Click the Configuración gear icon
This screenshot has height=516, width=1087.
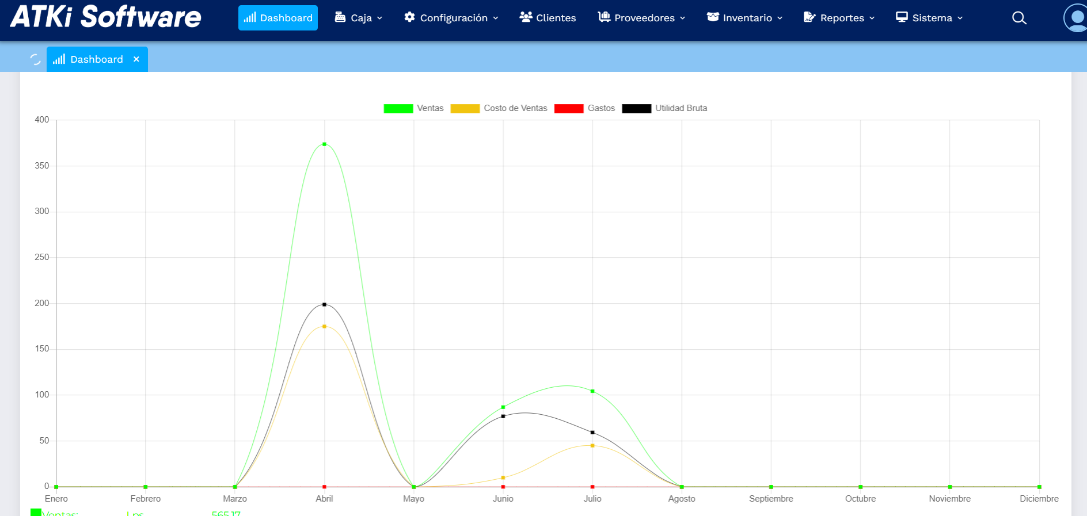(x=409, y=17)
